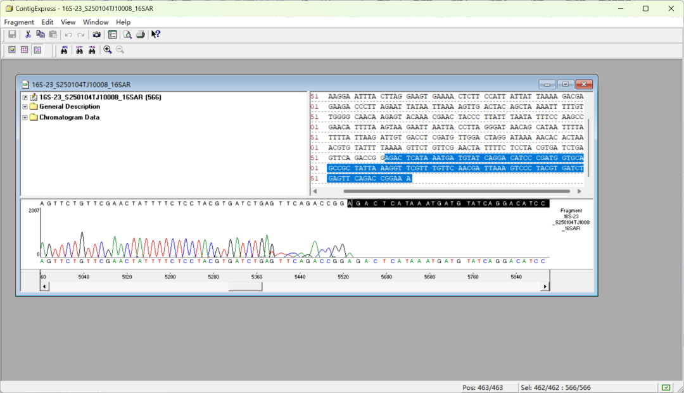Click the Cut scissors icon

(28, 34)
